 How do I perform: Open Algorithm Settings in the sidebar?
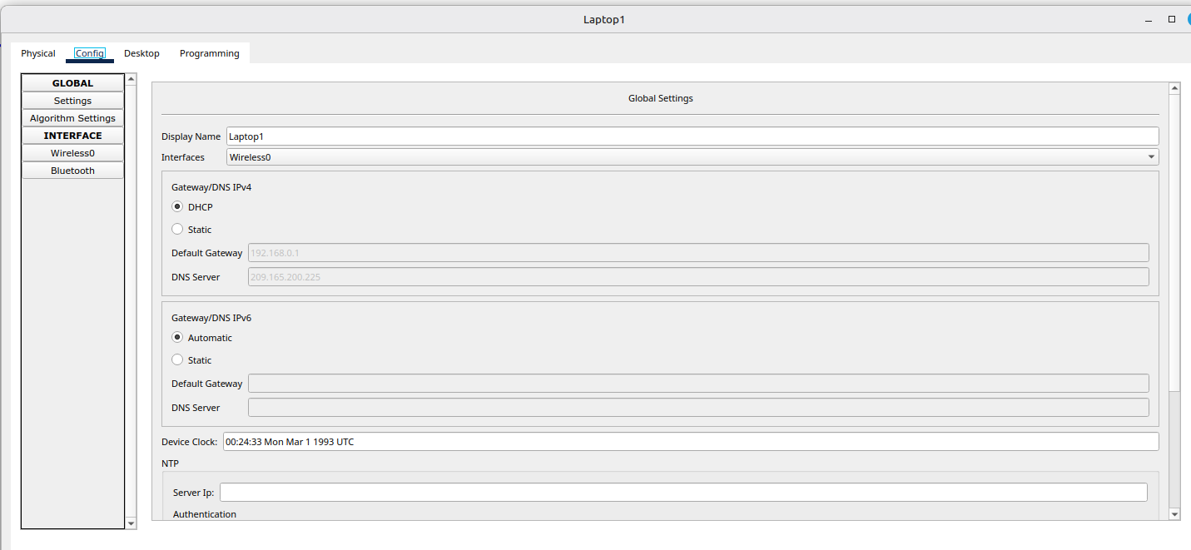pos(72,118)
